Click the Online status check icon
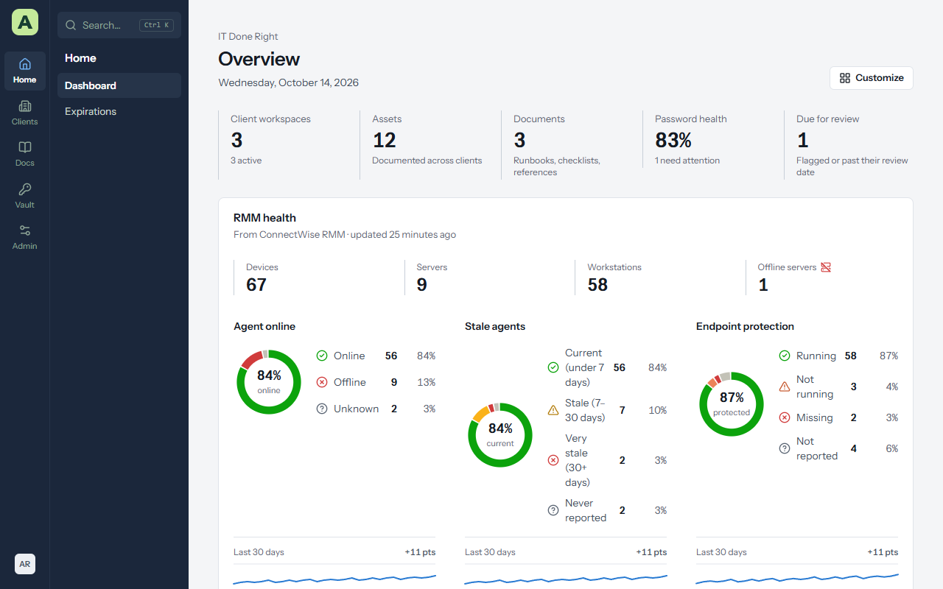Image resolution: width=943 pixels, height=589 pixels. click(x=322, y=356)
